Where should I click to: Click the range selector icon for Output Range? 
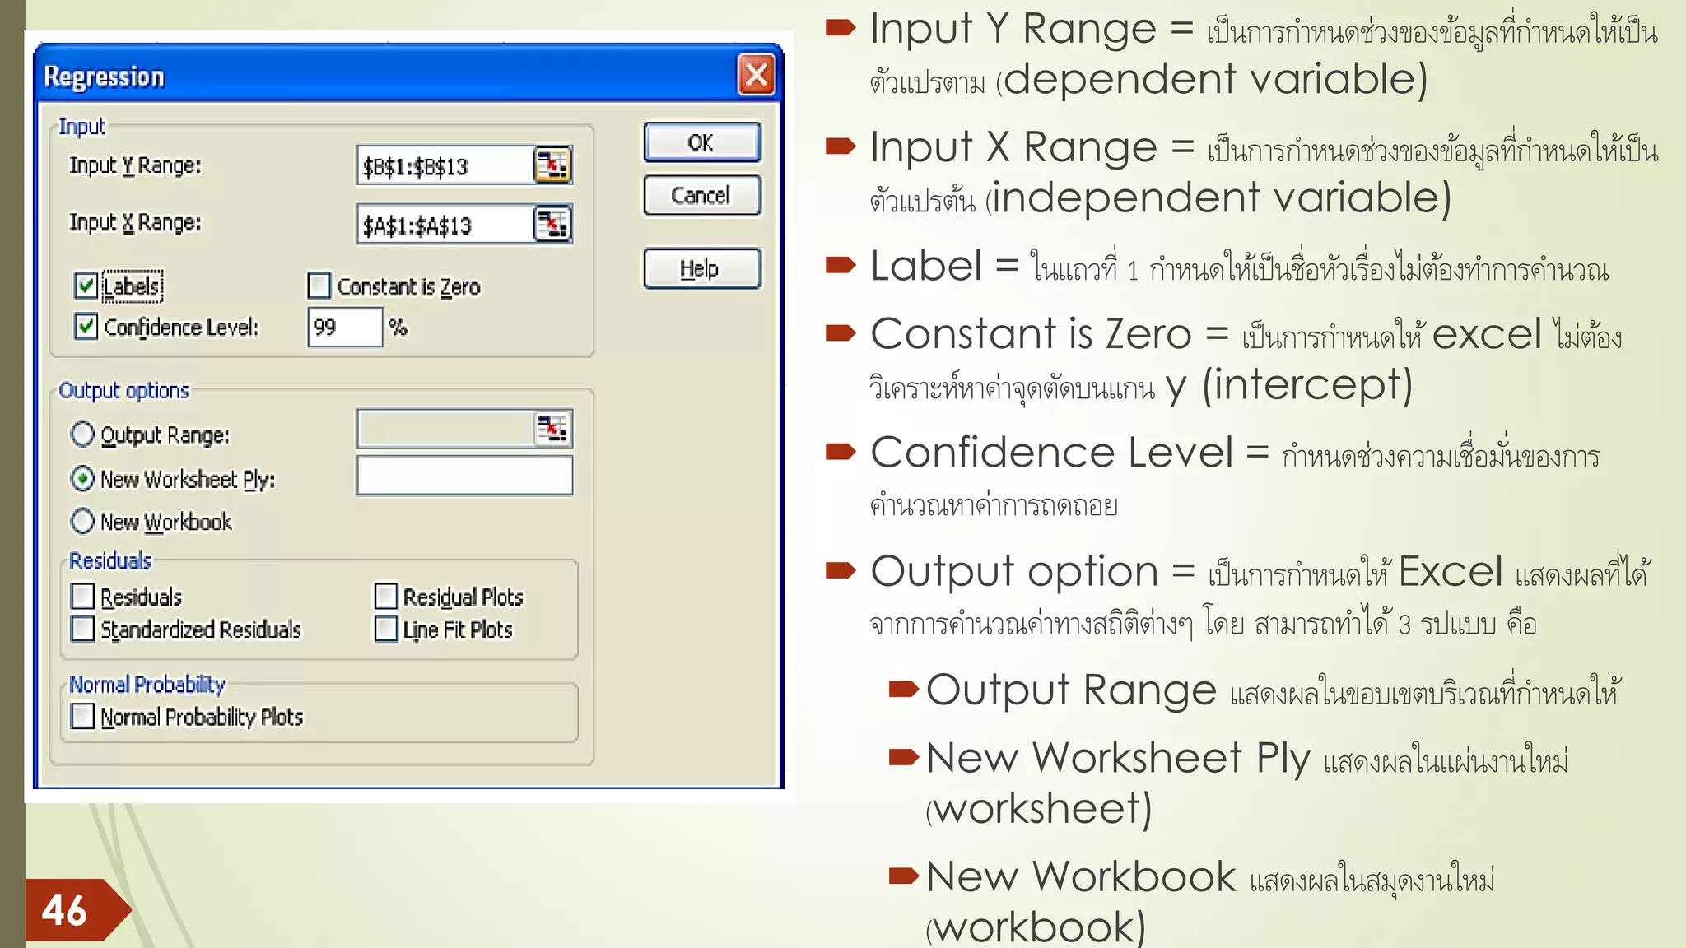coord(552,429)
